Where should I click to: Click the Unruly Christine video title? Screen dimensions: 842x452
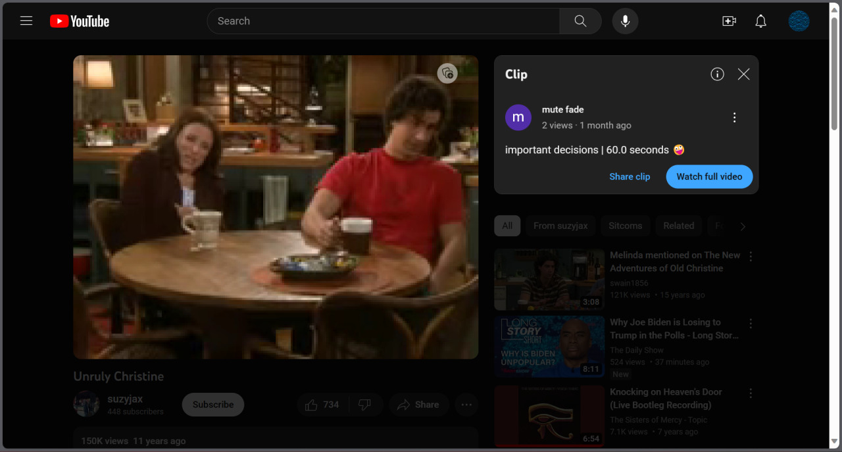[119, 376]
